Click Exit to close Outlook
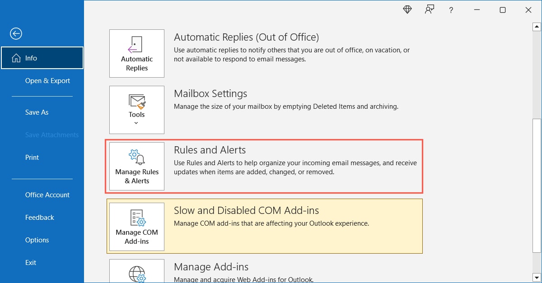The height and width of the screenshot is (283, 542). pos(30,262)
